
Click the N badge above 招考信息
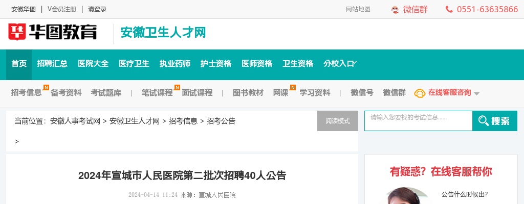pos(46,87)
